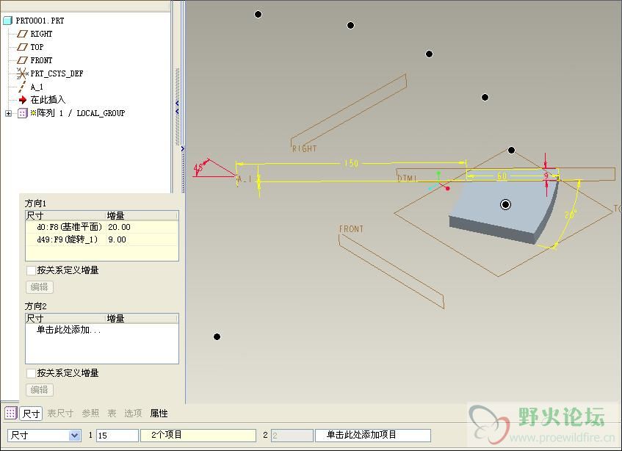622x451 pixels.
Task: Click the FRONT plane label in viewport
Action: [351, 229]
